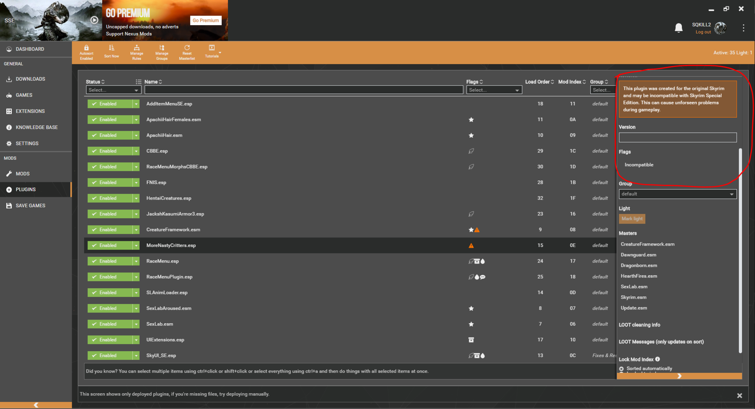
Task: Toggle Enabled status for MoreNastyCritters.esp
Action: tap(110, 246)
